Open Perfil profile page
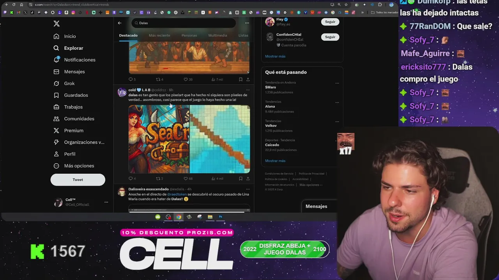This screenshot has width=499, height=280. click(x=65, y=154)
